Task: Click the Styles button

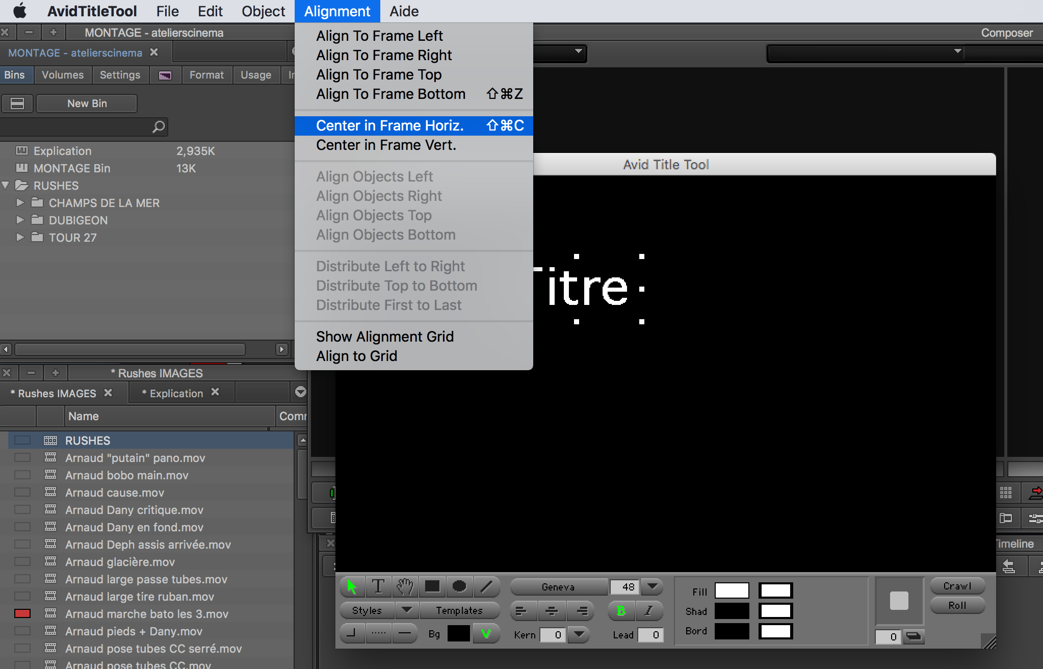Action: [x=367, y=610]
